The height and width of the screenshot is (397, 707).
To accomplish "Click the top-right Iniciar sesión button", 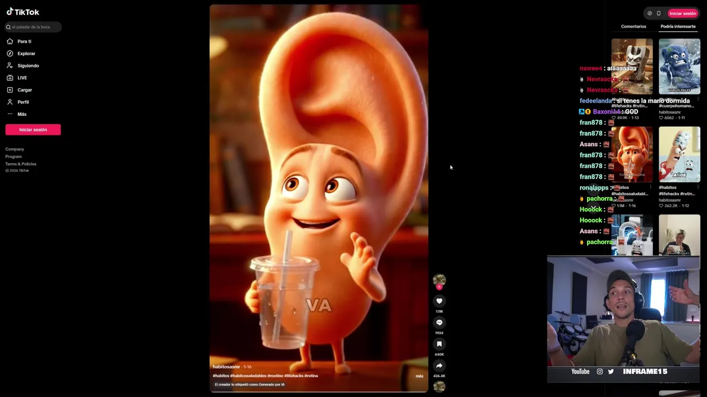I will coord(683,13).
